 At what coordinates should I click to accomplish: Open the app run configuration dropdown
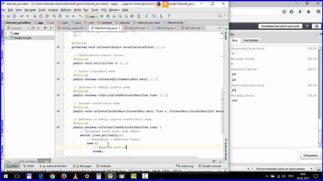pyautogui.click(x=92, y=16)
